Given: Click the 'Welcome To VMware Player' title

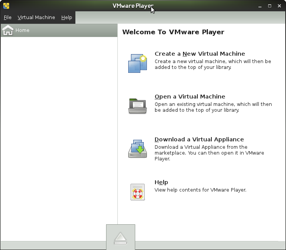Looking at the screenshot, I should tap(173, 32).
